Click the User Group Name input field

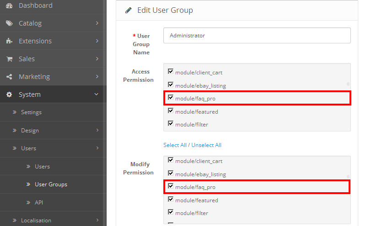click(257, 36)
